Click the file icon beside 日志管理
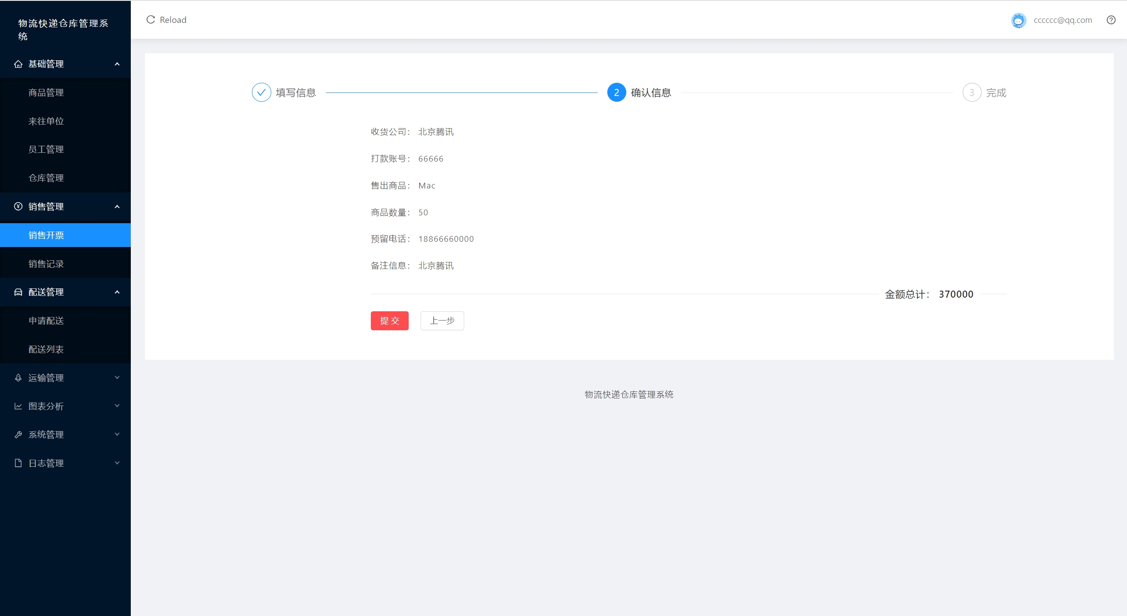1127x616 pixels. pos(18,463)
